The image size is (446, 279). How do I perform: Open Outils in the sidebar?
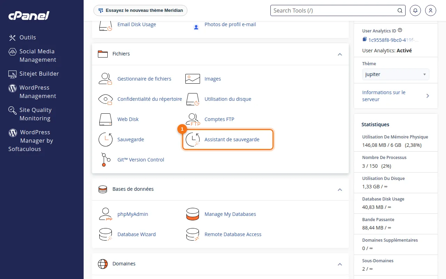point(28,37)
